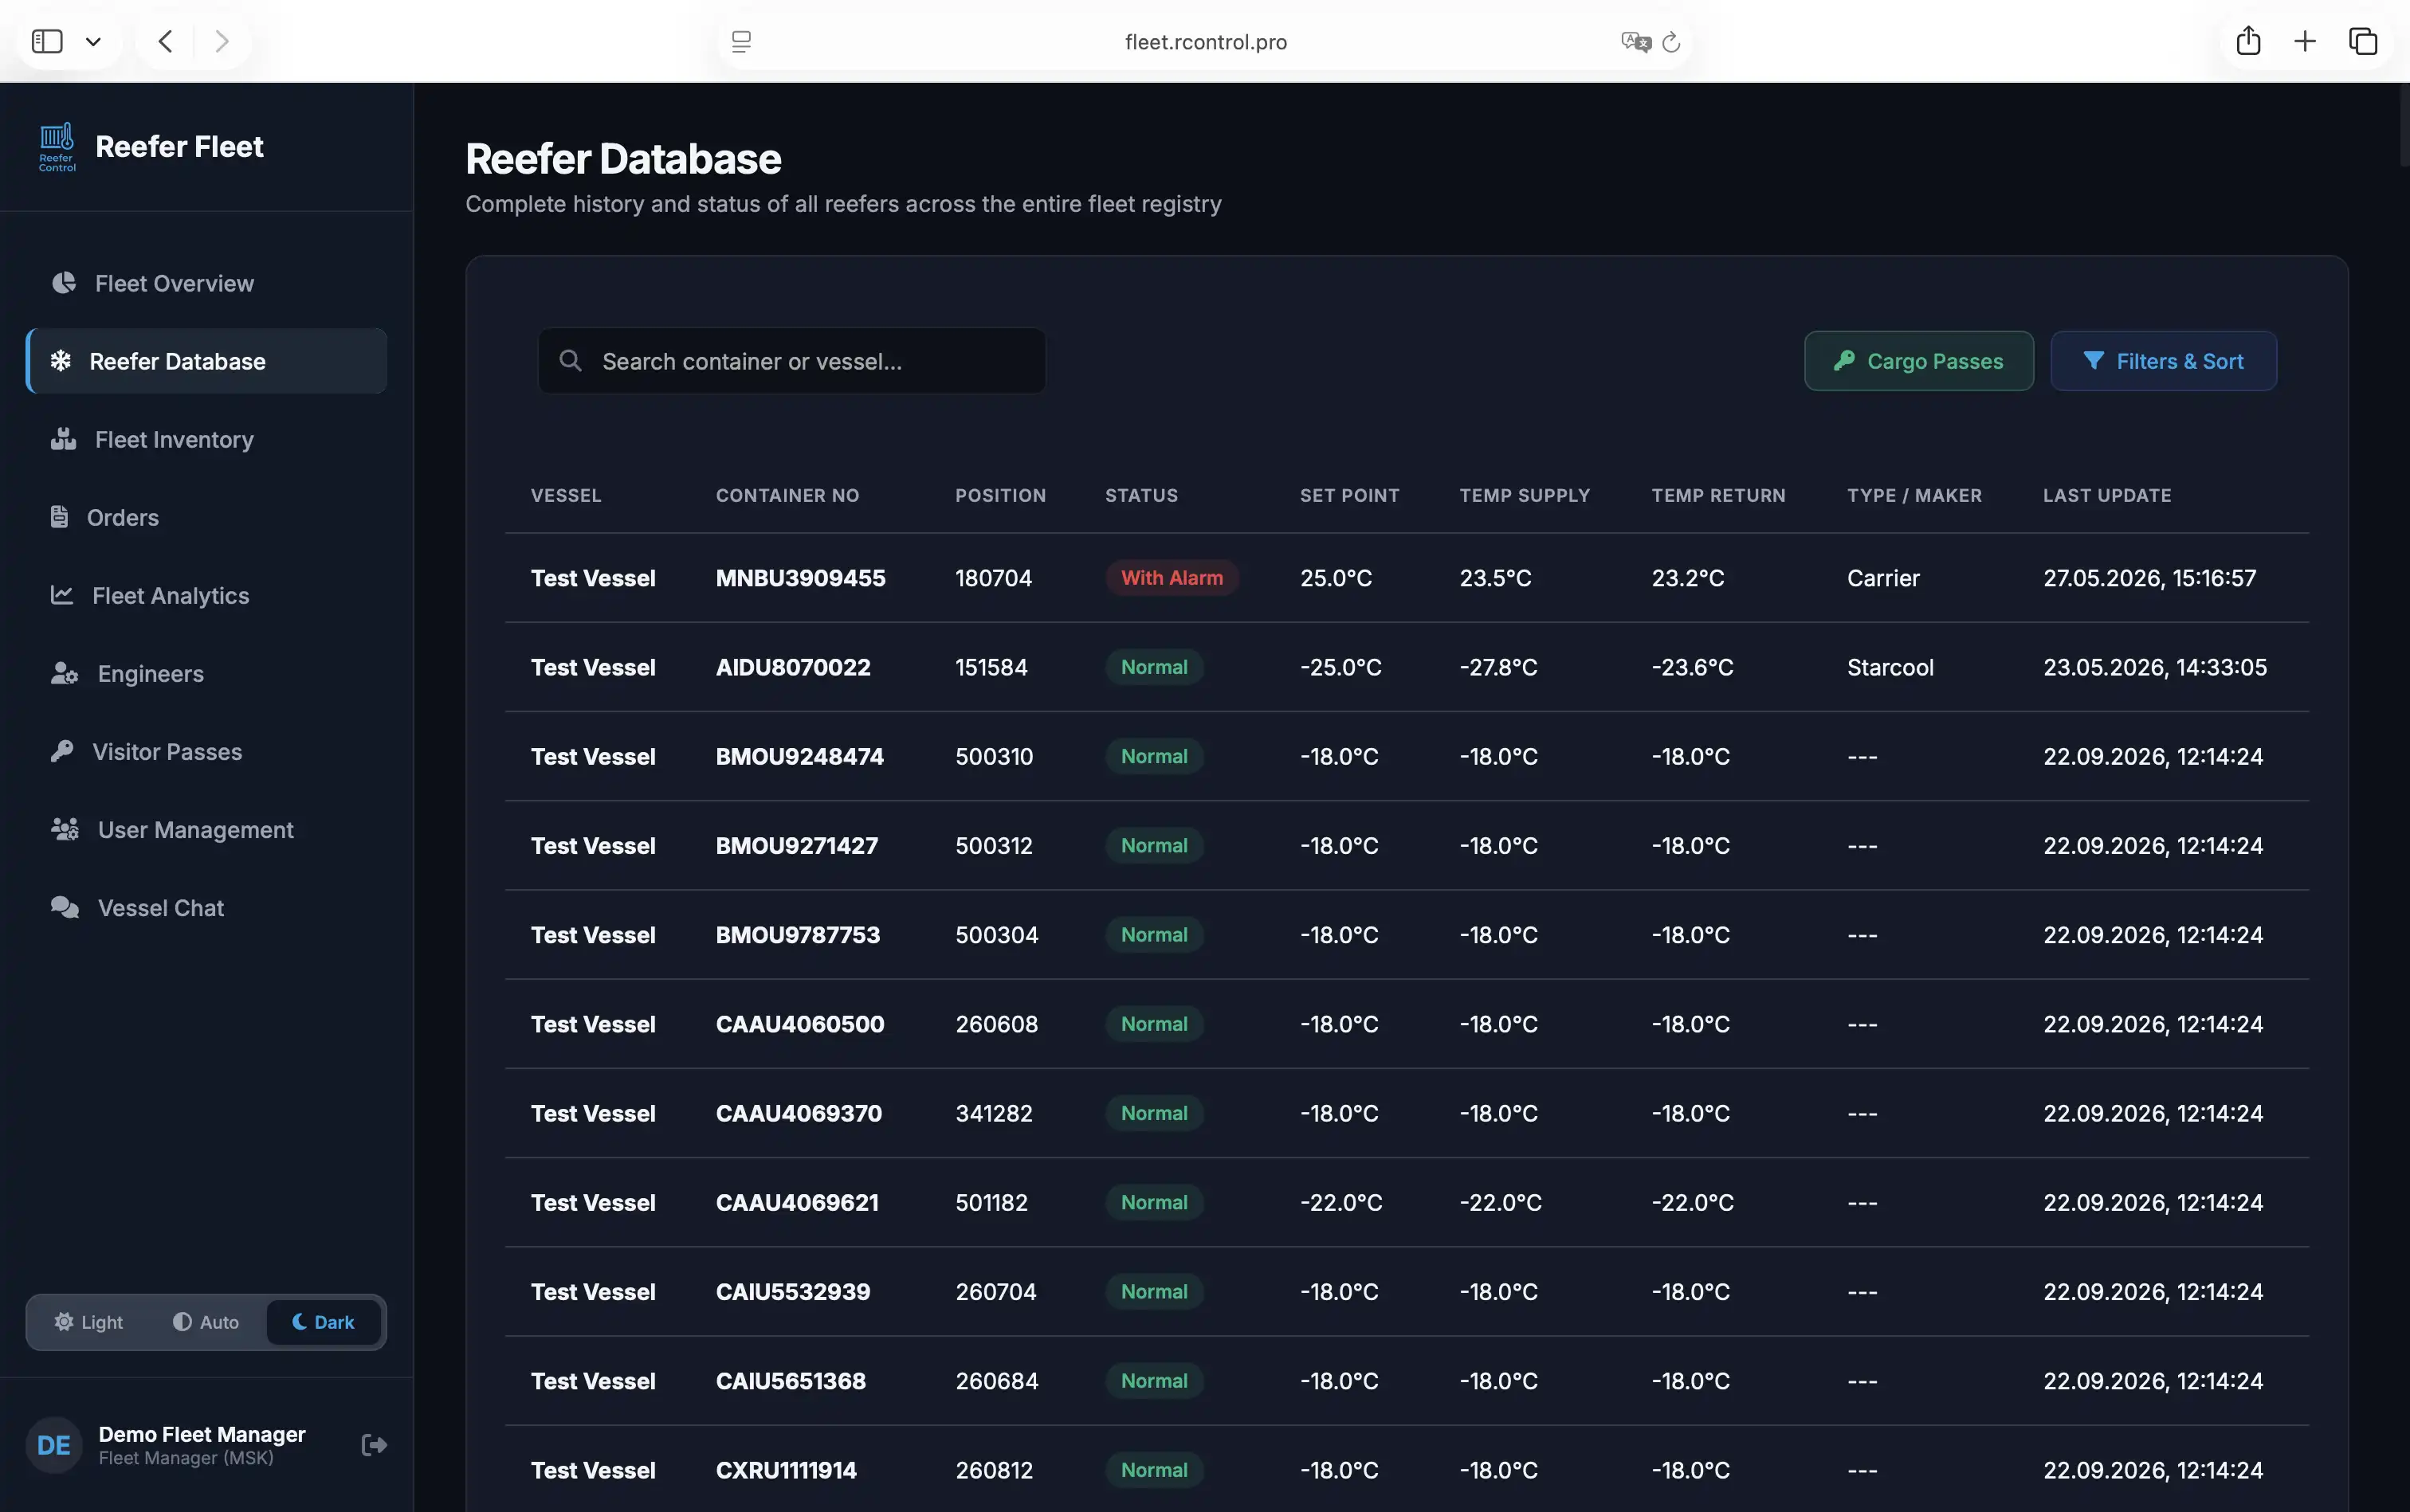Click the Starcool maker cell
The width and height of the screenshot is (2410, 1512).
click(x=1890, y=667)
